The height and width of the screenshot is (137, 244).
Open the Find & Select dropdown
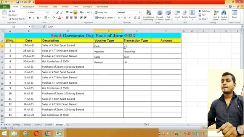click(x=224, y=15)
